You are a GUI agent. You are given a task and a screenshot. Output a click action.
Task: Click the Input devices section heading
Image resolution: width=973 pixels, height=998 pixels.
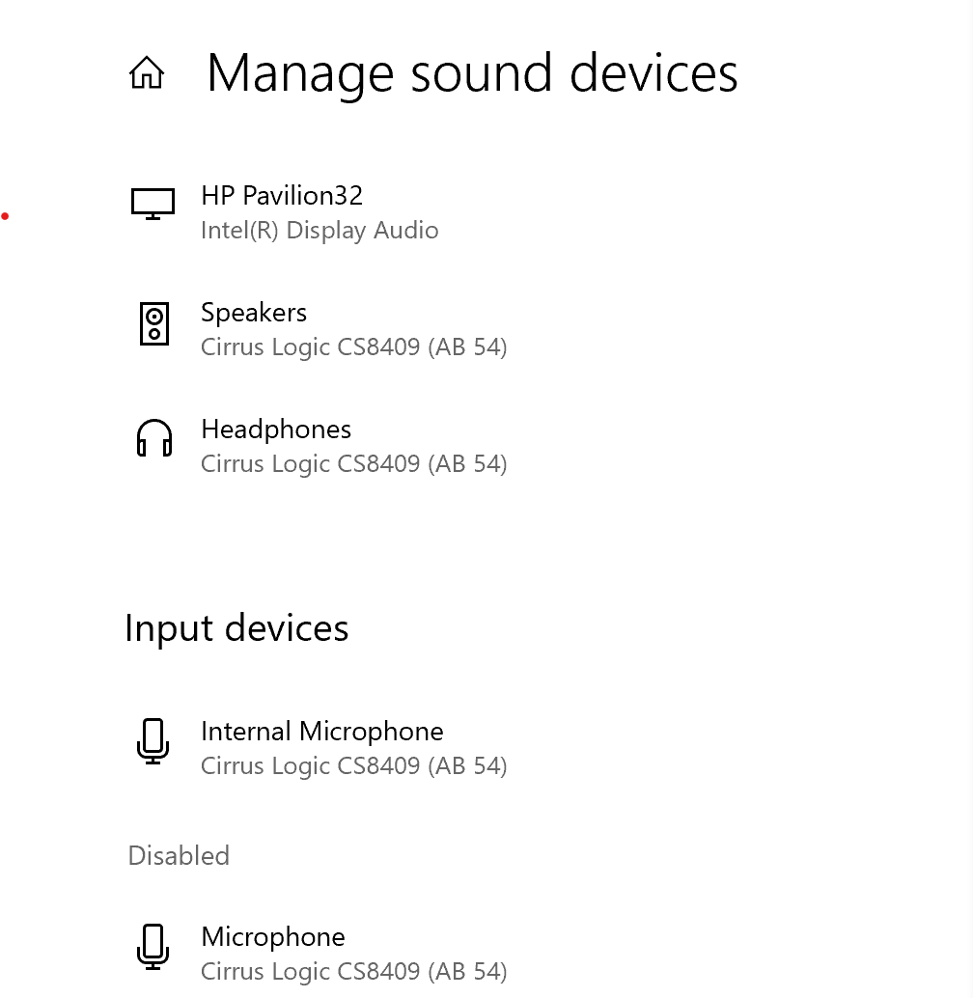click(x=236, y=629)
